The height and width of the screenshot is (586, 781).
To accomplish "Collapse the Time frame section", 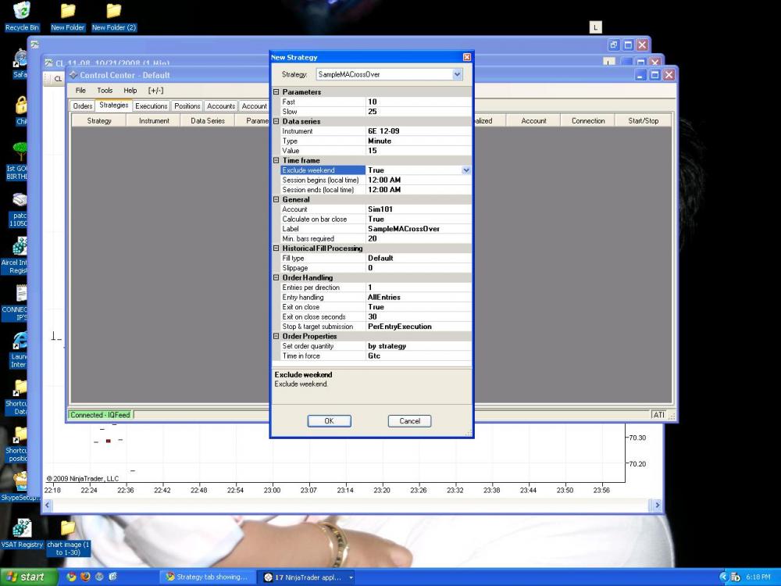I will tap(276, 160).
